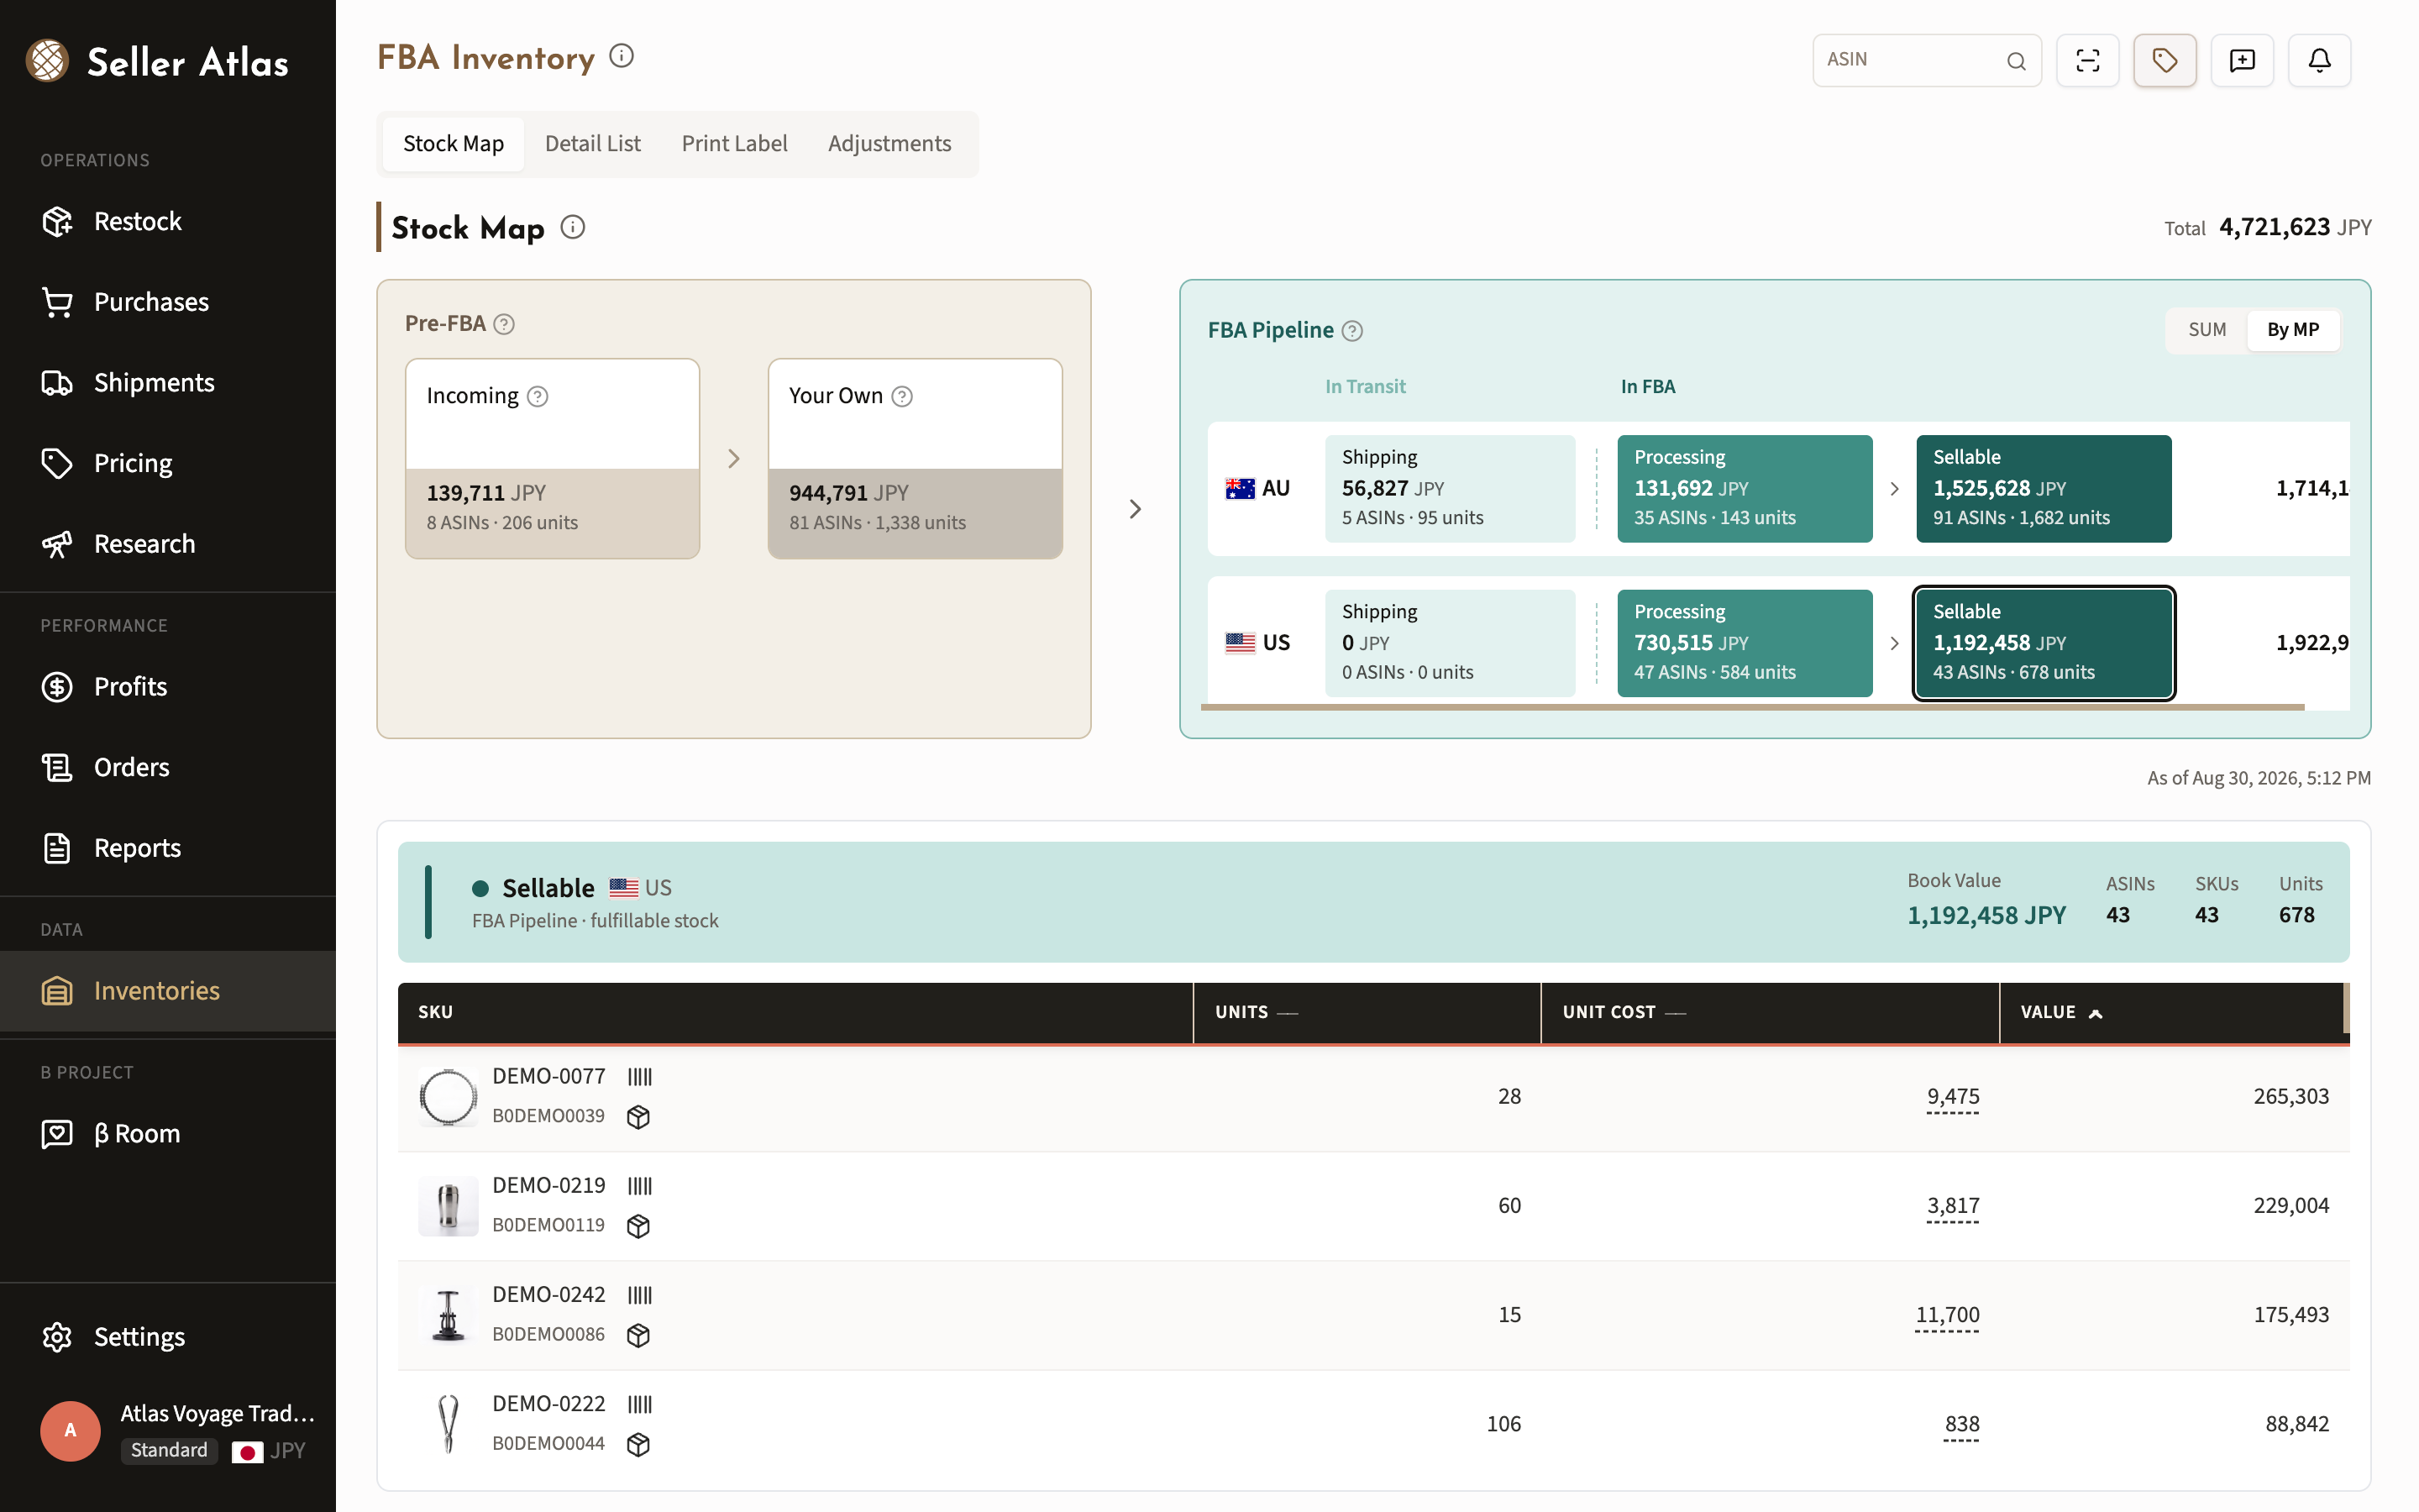Click the FBA Pipeline horizontal scrollbar
The height and width of the screenshot is (1512, 2419).
click(x=1752, y=707)
